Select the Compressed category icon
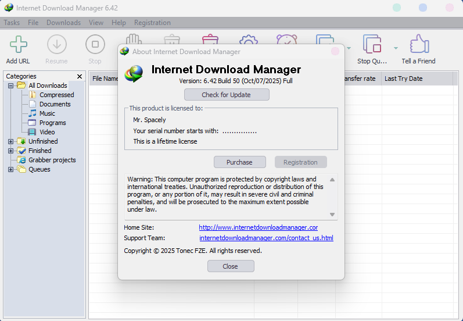This screenshot has height=321, width=463. [x=33, y=95]
